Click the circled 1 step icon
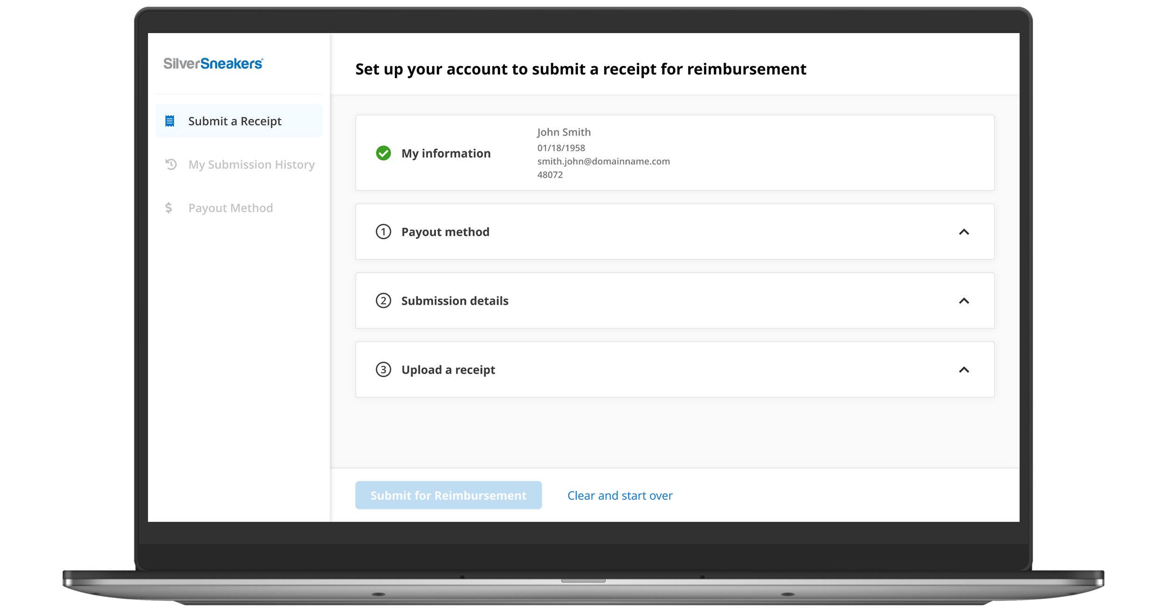The image size is (1167, 612). [383, 232]
